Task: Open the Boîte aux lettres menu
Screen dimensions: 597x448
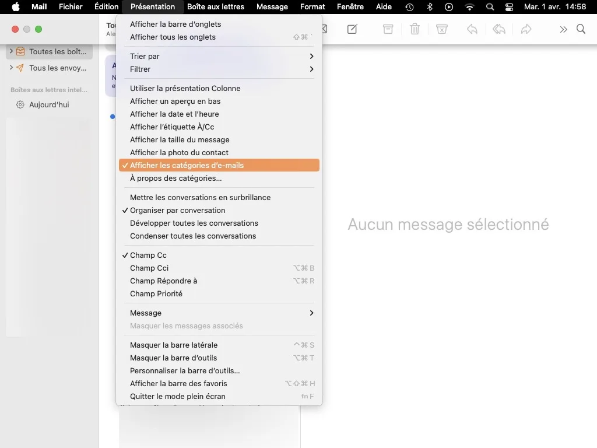Action: [216, 7]
